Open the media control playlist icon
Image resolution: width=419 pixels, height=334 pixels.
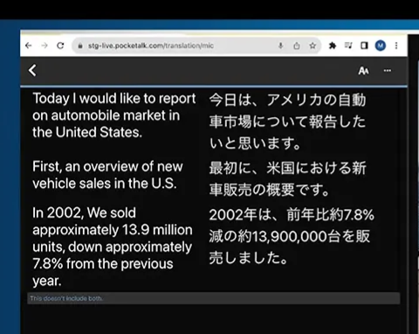tap(348, 45)
